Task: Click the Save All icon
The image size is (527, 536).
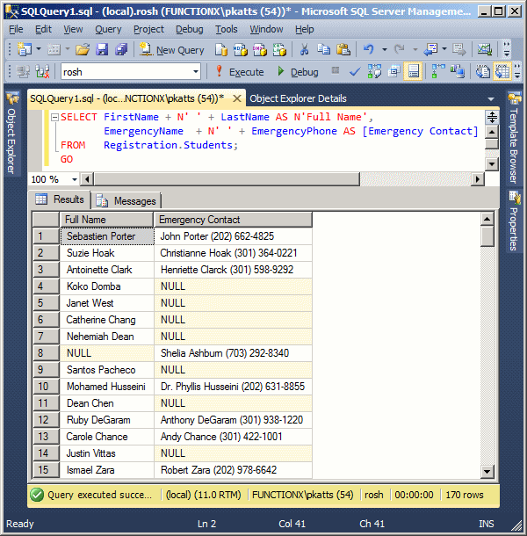Action: [x=121, y=49]
